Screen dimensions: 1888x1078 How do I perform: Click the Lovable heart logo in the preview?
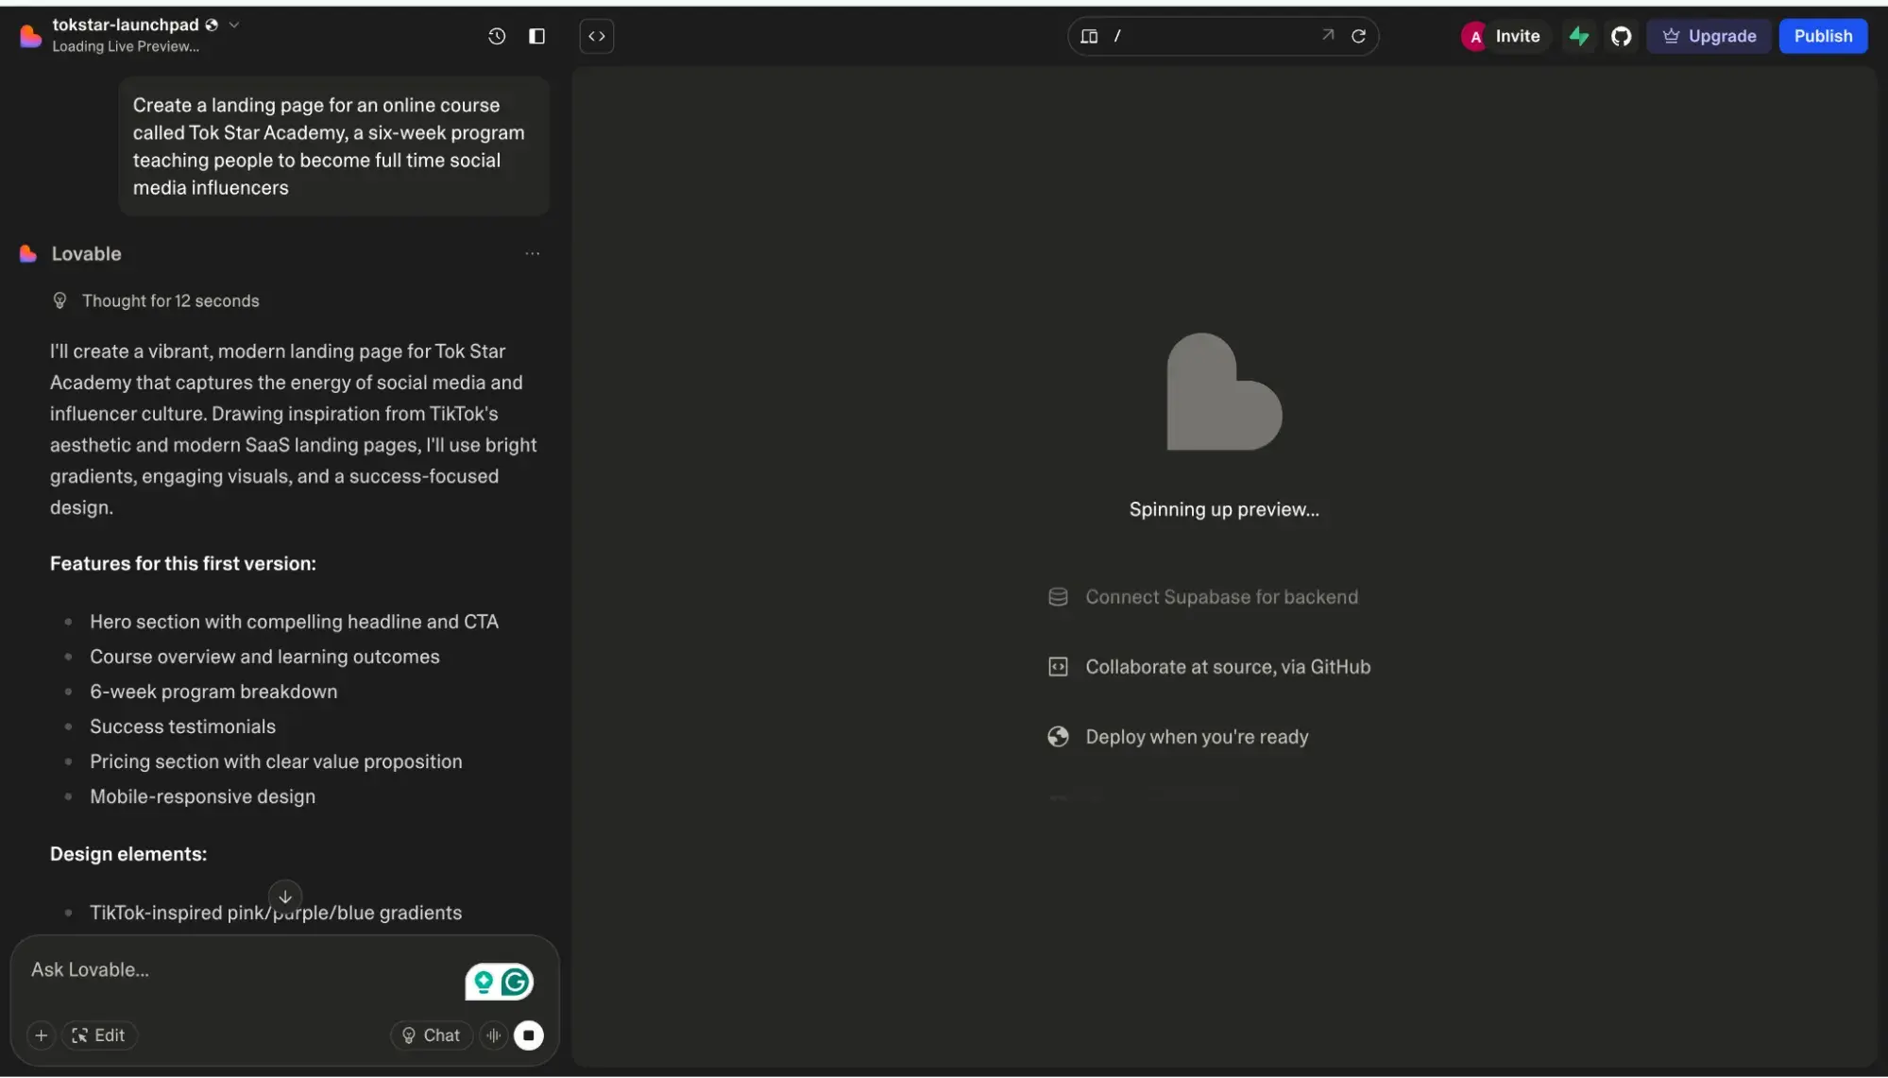[x=1224, y=391]
